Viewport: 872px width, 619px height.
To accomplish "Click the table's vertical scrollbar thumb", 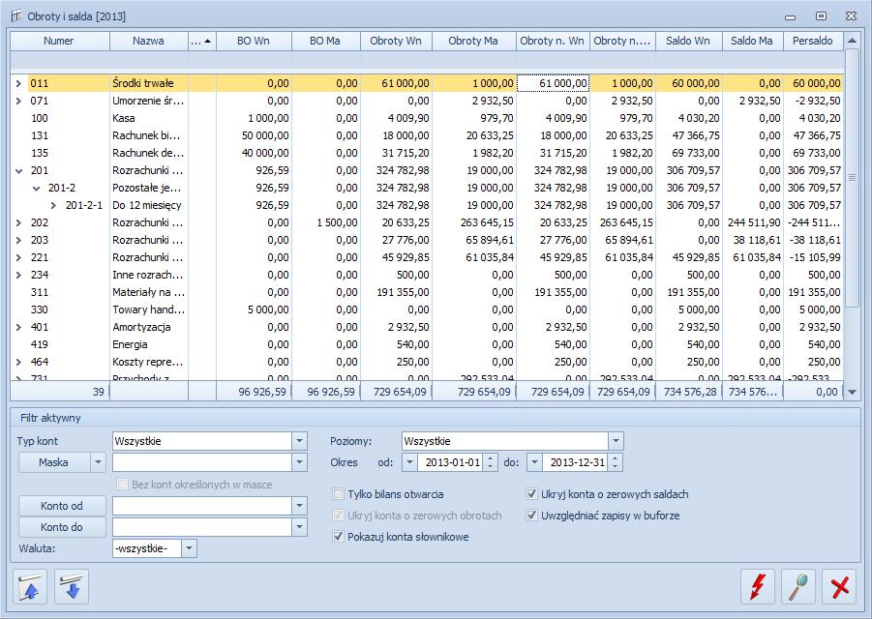I will click(852, 177).
